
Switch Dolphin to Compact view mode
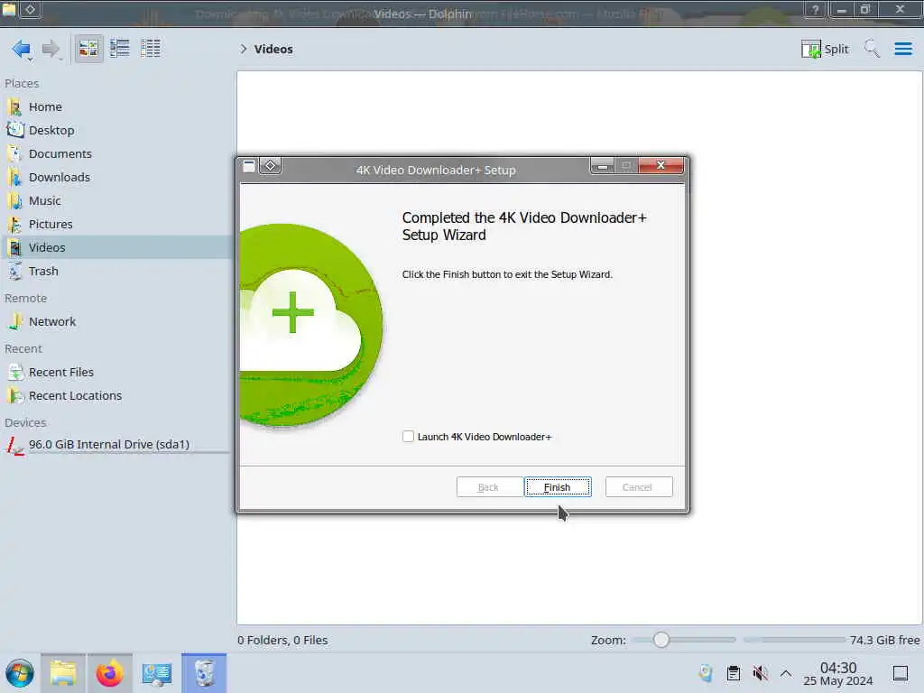[120, 49]
